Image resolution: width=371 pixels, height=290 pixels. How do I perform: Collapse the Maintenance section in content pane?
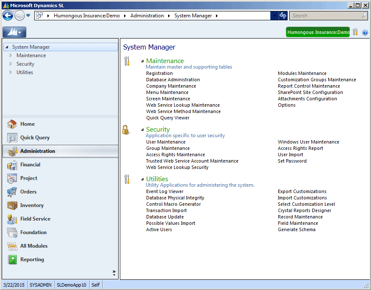click(142, 61)
